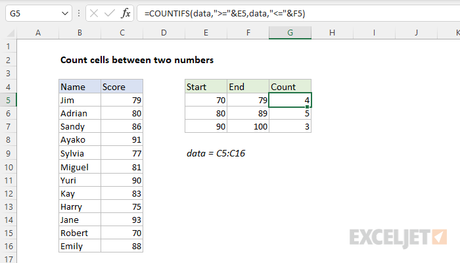The image size is (460, 263).
Task: Click the title 'Count cells between two numbers'
Action: (137, 60)
